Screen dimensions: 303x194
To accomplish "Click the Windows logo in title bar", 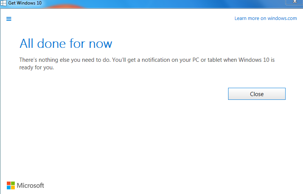I will tap(3, 3).
